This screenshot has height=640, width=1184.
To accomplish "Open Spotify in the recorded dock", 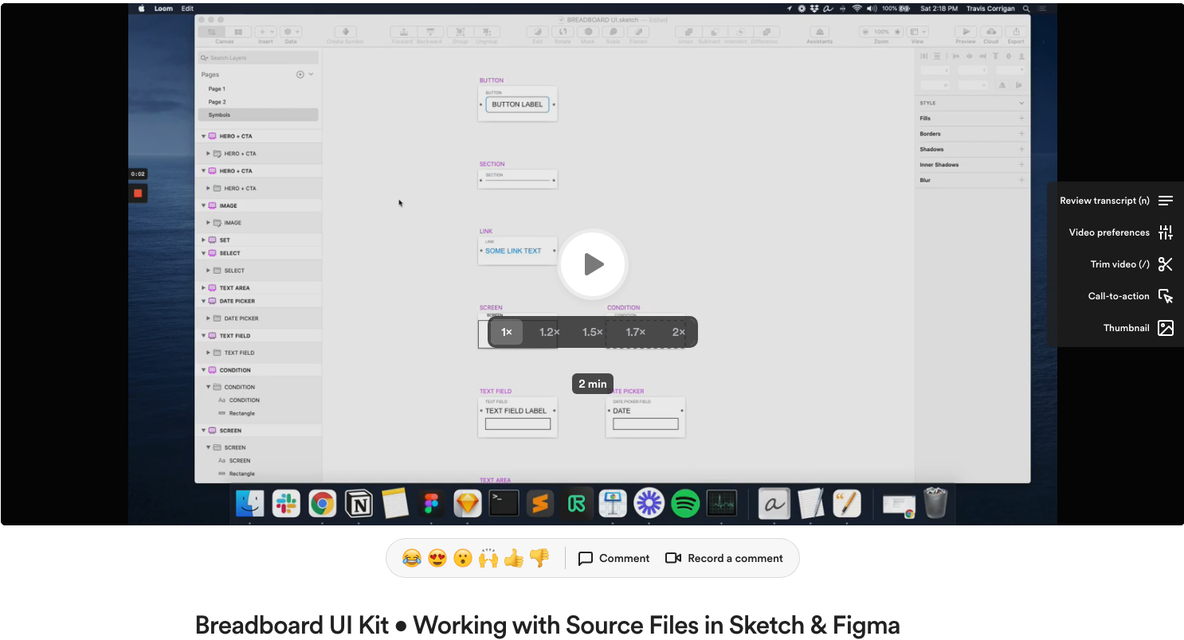I will [685, 503].
